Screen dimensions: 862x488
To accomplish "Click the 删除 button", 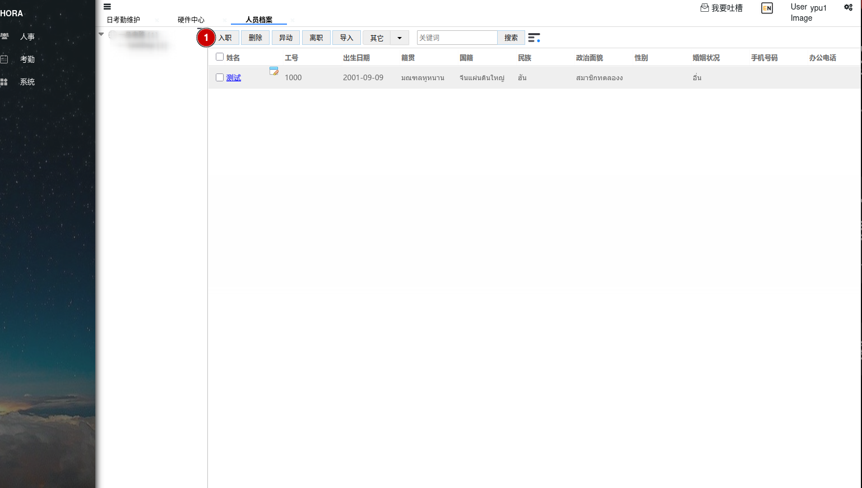I will pos(256,38).
